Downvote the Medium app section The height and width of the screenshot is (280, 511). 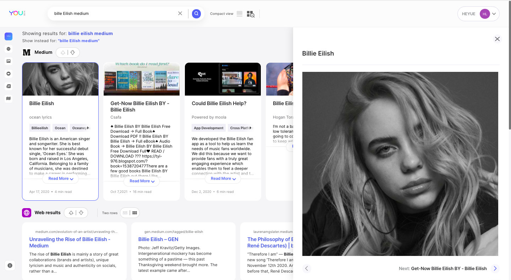tap(73, 52)
